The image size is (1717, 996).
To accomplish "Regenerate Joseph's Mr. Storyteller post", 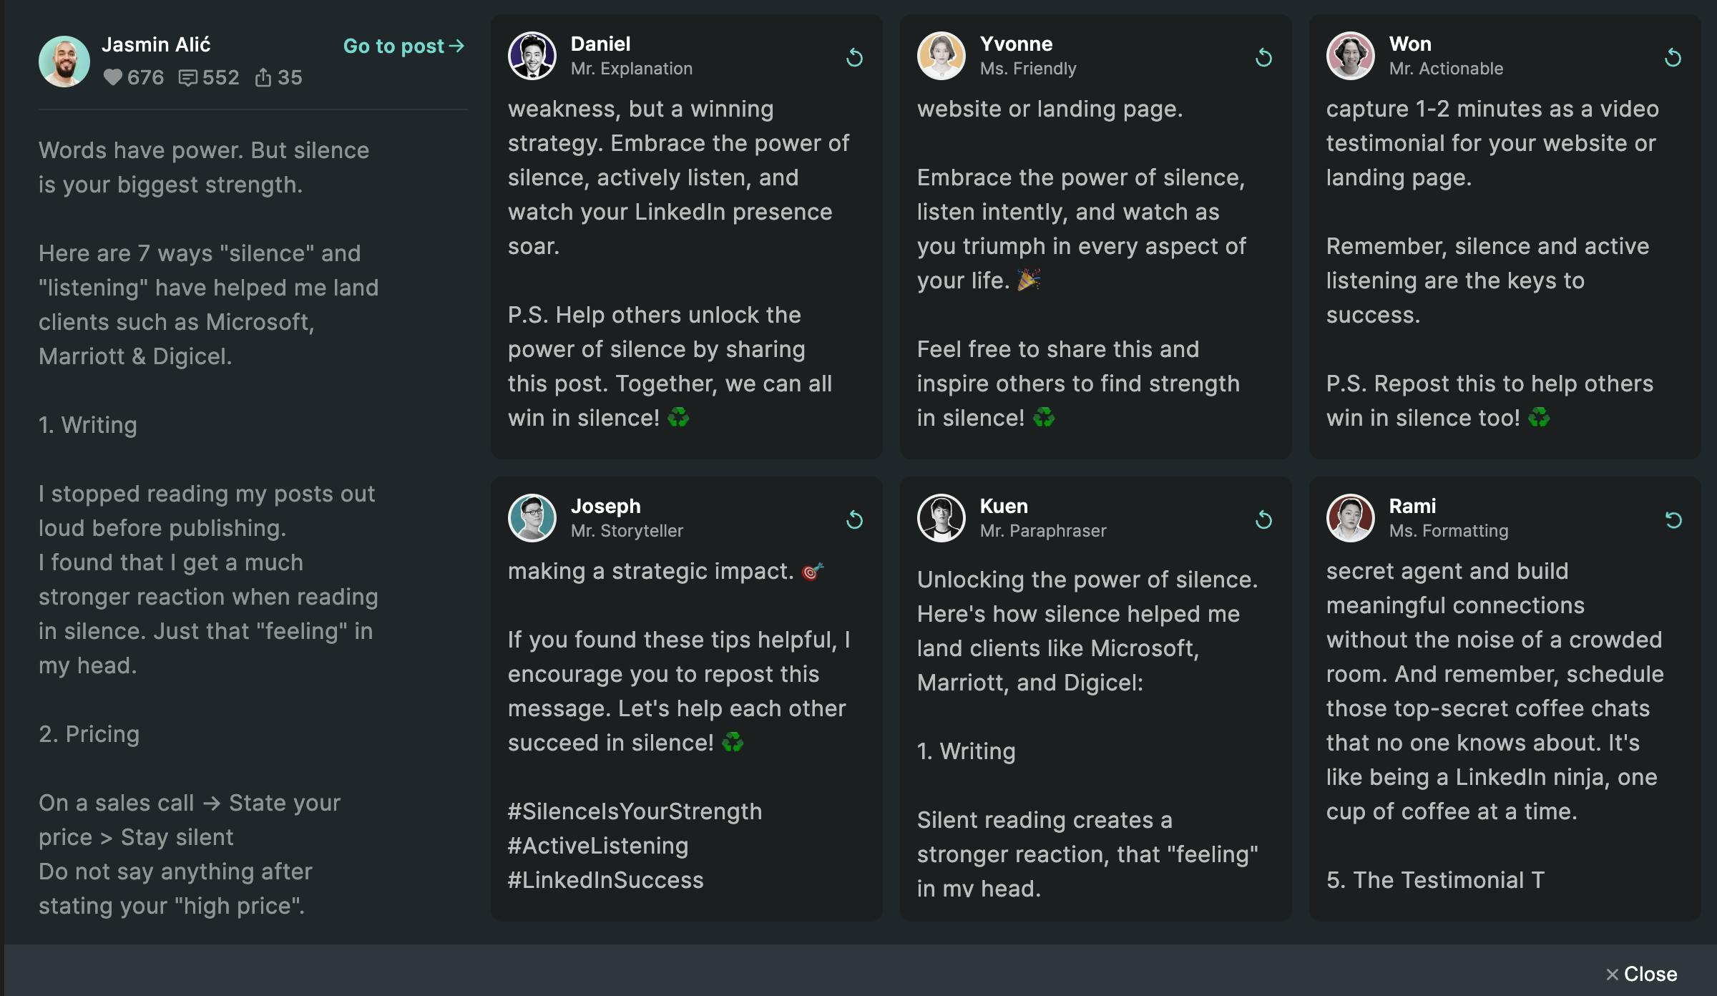I will [x=854, y=519].
